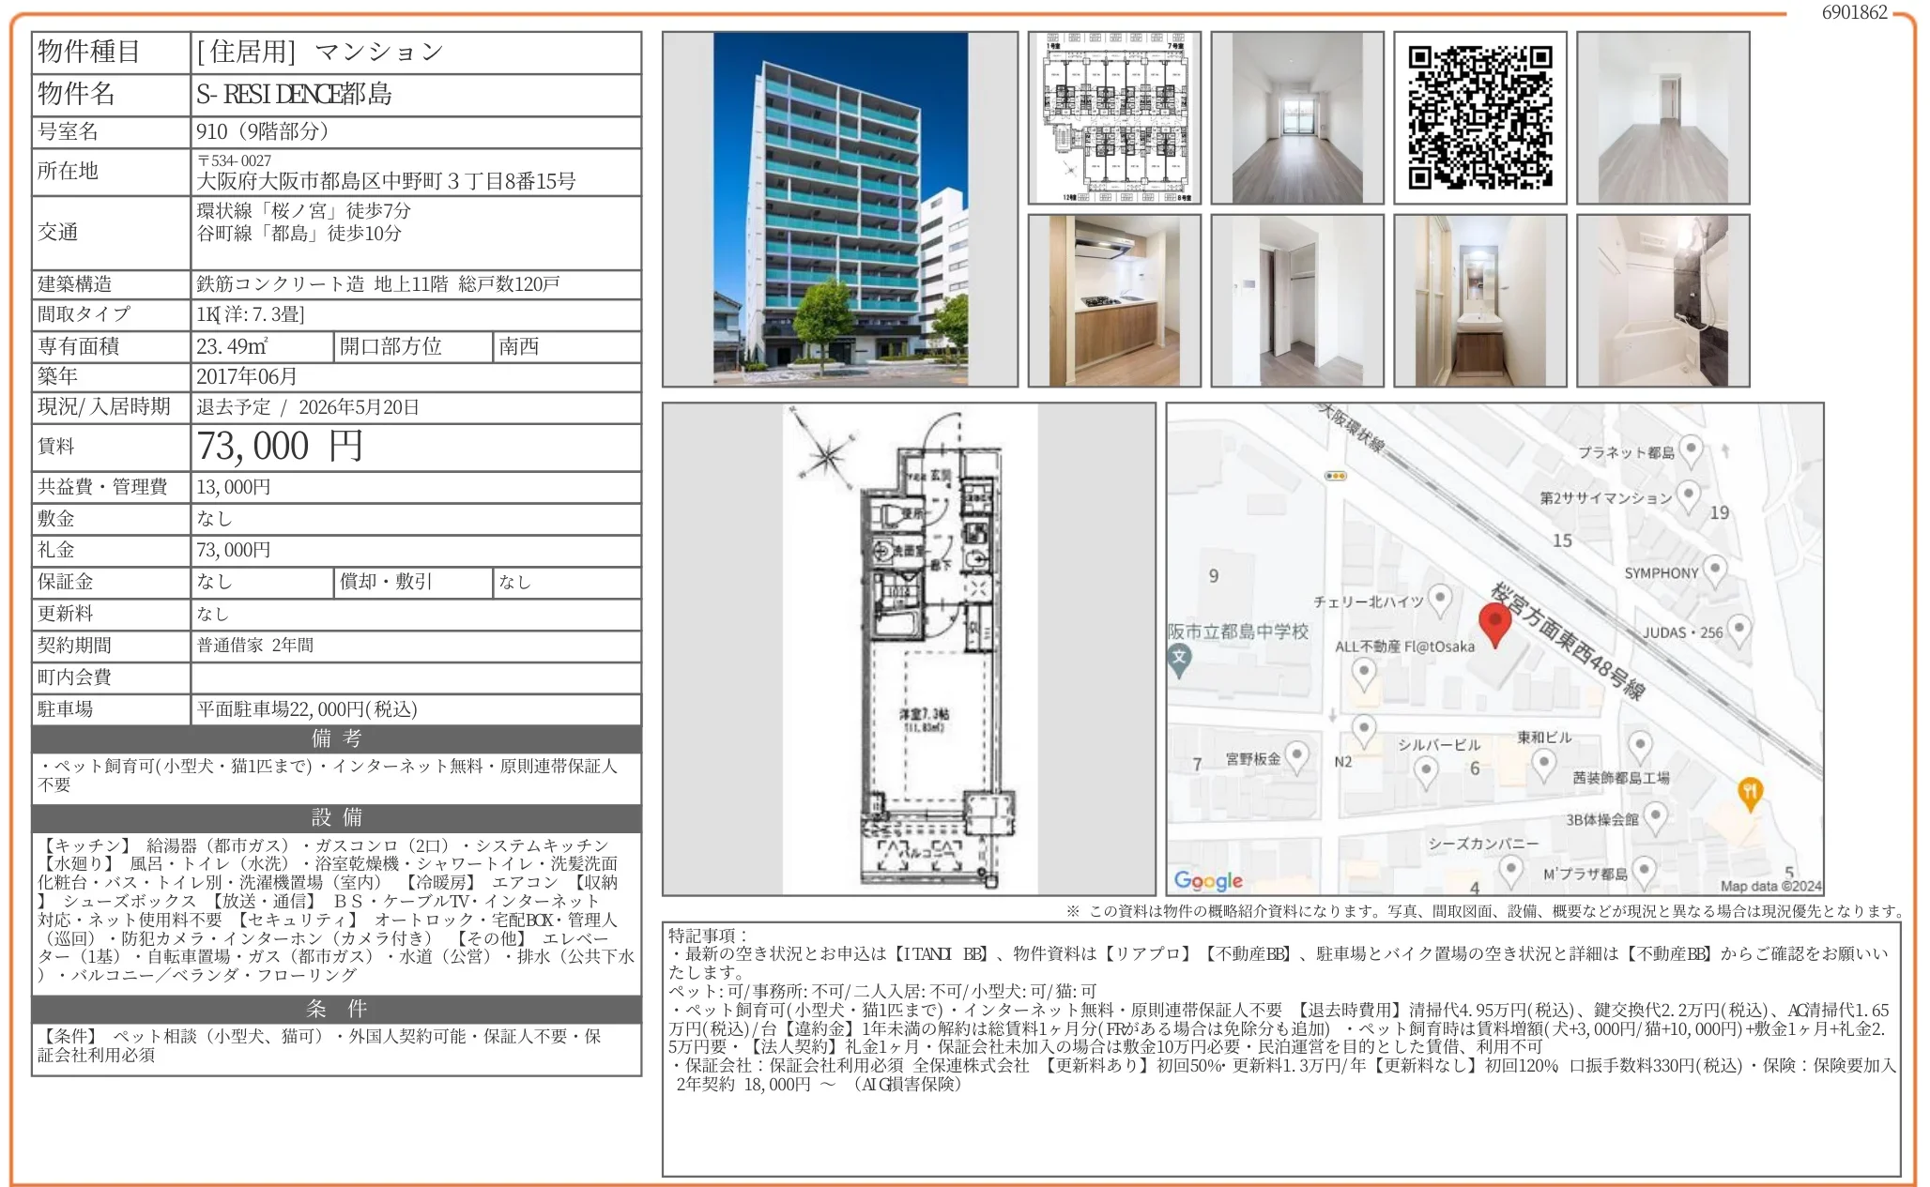Viewport: 1930px width, 1187px height.
Task: Scan-click the QR code image
Action: pos(1481,116)
